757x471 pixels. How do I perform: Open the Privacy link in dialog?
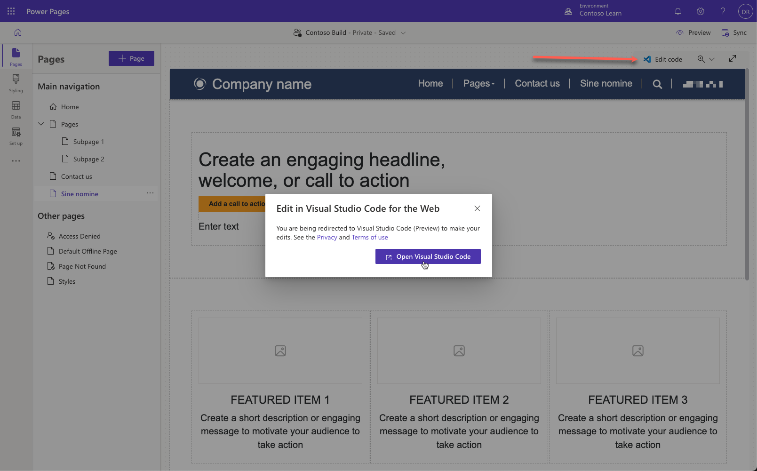327,238
